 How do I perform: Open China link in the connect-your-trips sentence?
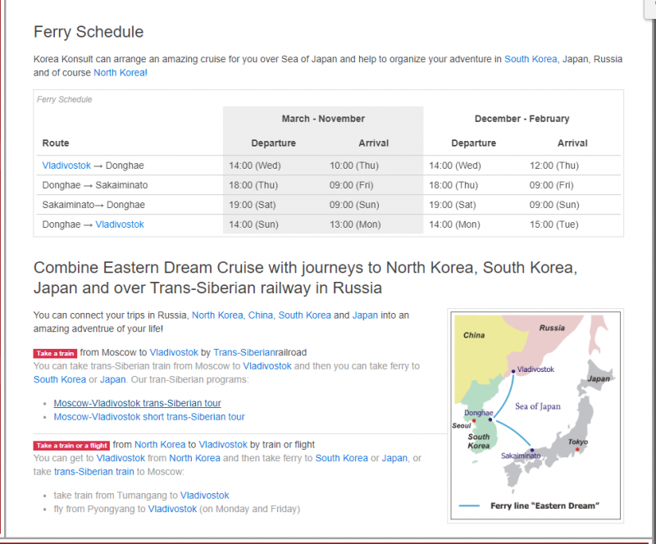point(261,315)
